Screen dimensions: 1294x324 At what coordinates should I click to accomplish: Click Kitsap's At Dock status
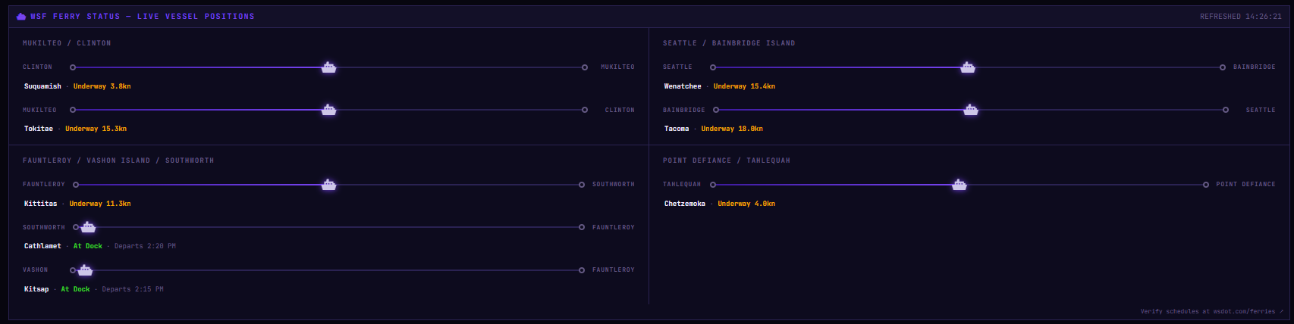[76, 289]
